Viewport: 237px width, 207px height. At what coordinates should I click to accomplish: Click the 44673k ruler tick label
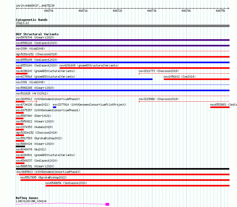point(152,11)
